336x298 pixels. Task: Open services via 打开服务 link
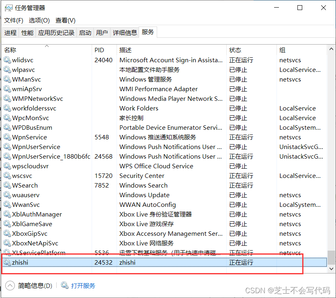[x=83, y=286]
